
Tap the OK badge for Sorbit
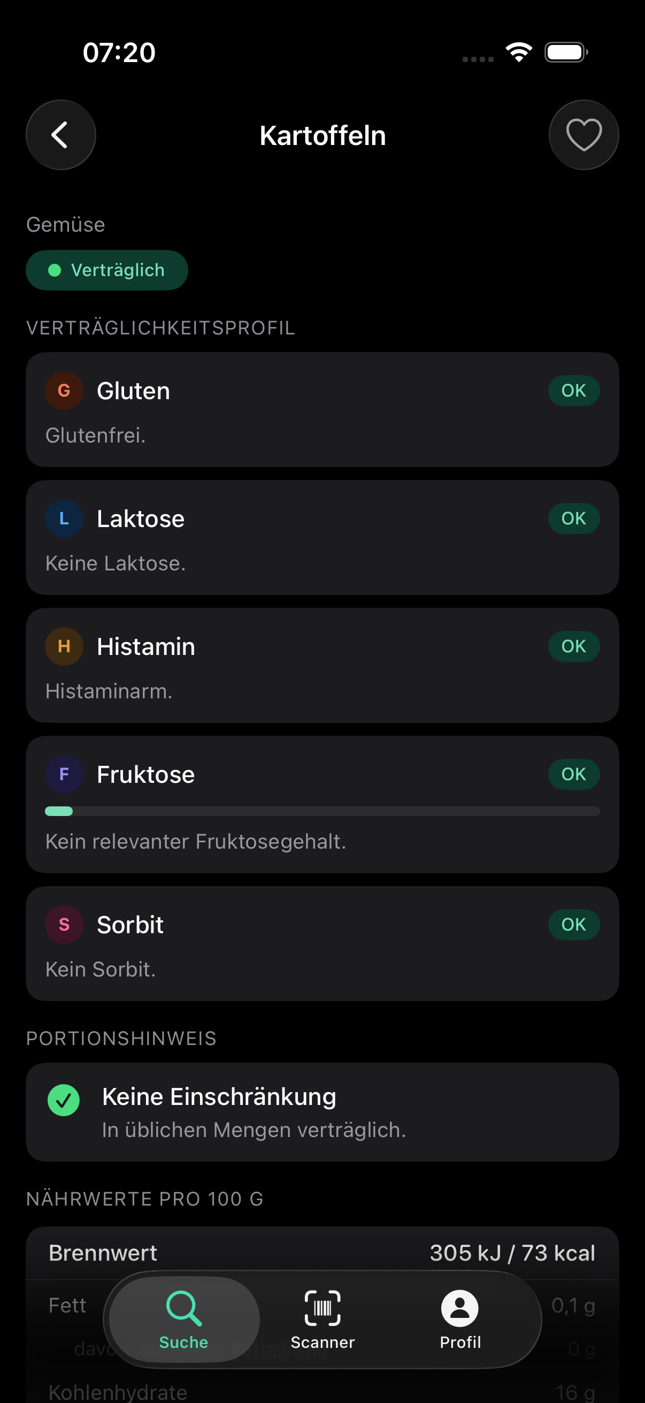573,924
